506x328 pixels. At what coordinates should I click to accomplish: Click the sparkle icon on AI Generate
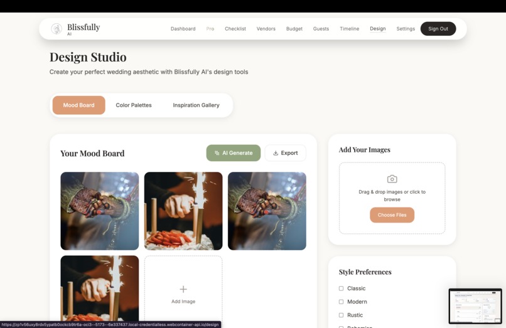click(217, 153)
